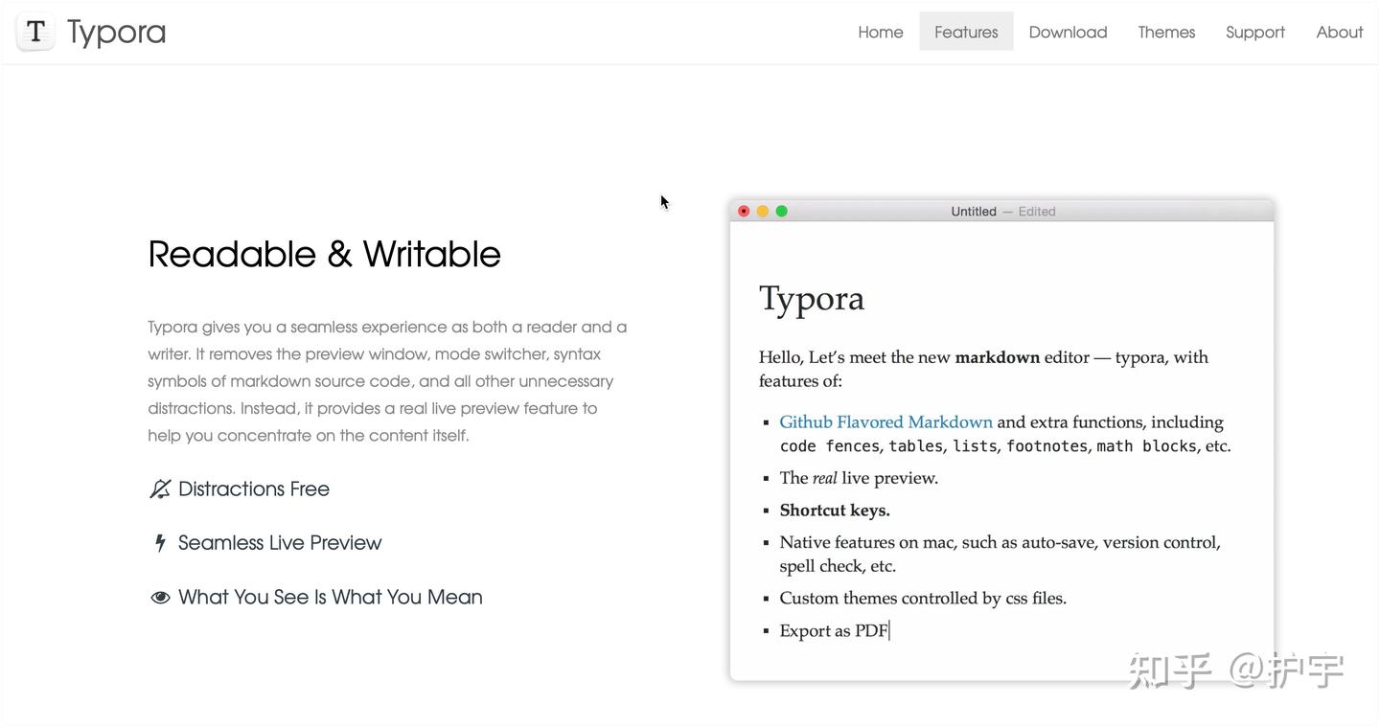The image size is (1380, 727).
Task: Go to the Download page
Action: coord(1068,32)
